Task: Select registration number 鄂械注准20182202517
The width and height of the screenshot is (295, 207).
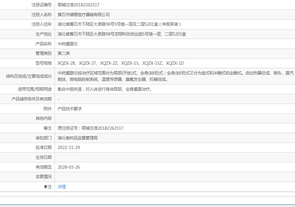Action: pos(78,5)
